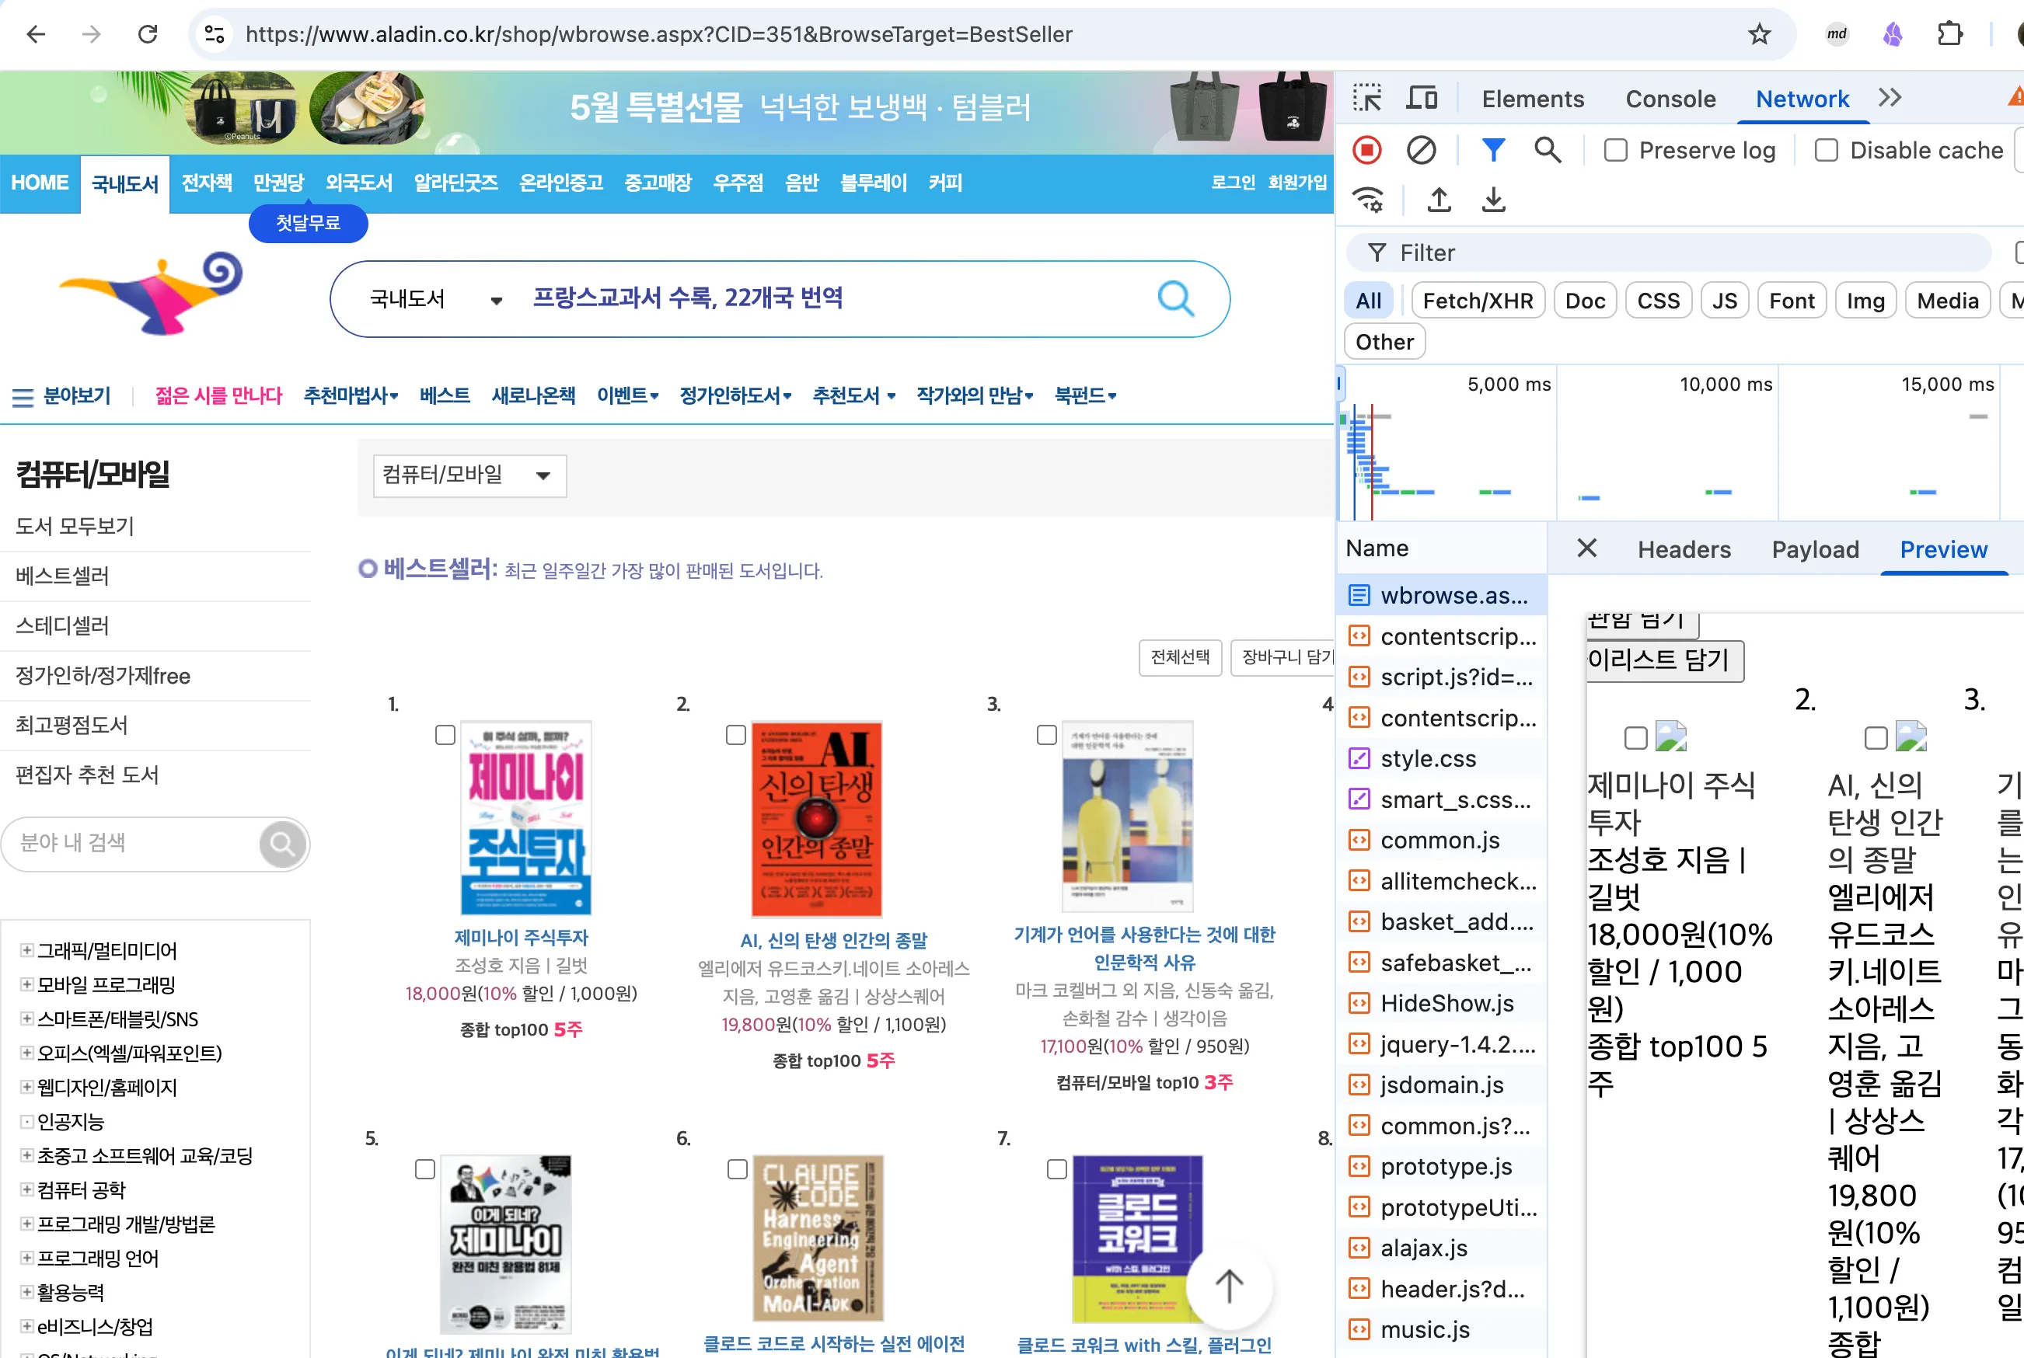Enable the Preserve log checkbox

coord(1615,151)
